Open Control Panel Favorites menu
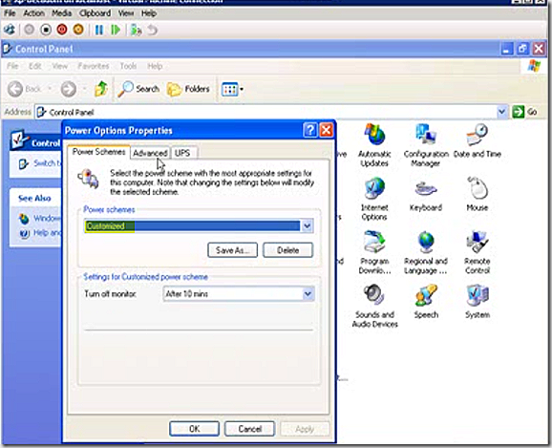Viewport: 552px width, 448px height. pyautogui.click(x=94, y=66)
